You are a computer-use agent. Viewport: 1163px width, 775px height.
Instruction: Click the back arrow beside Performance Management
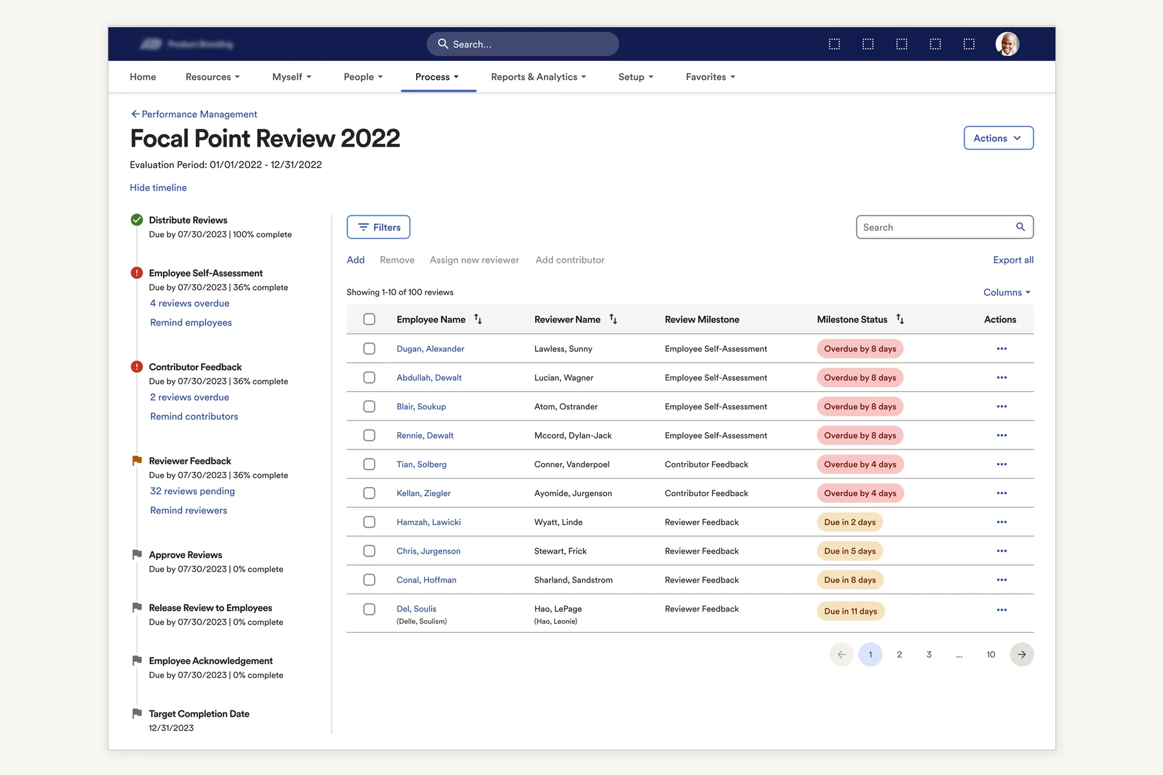tap(135, 114)
